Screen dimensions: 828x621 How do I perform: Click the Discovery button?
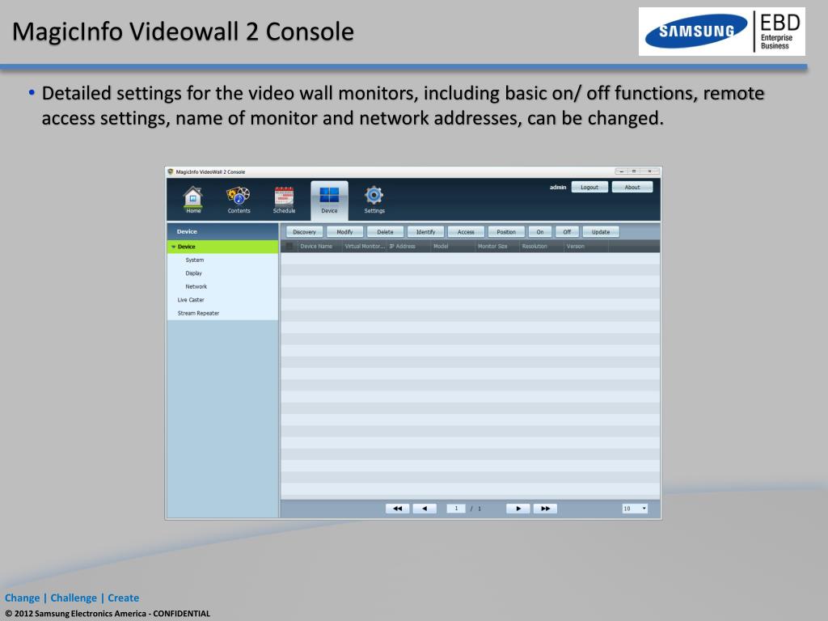pyautogui.click(x=304, y=232)
